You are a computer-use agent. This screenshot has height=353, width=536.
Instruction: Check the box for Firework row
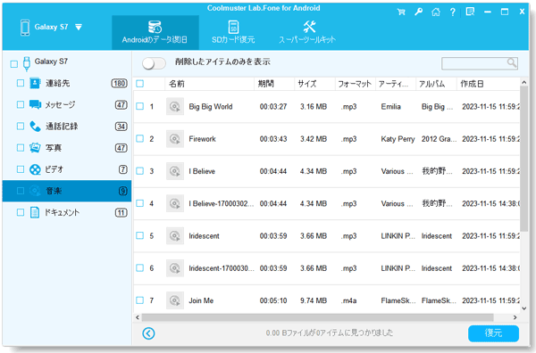click(140, 138)
